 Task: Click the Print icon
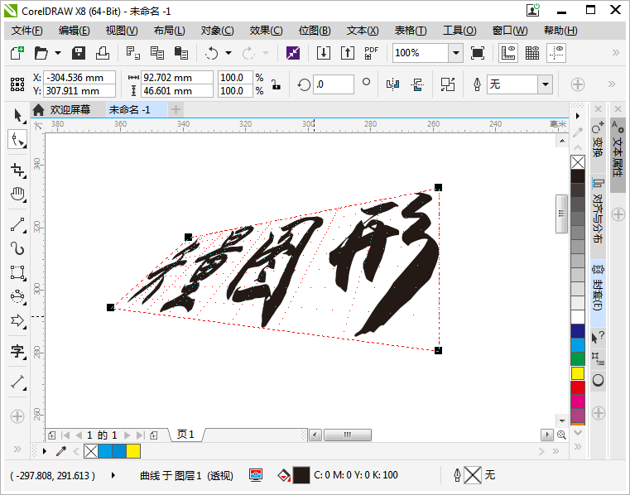(102, 53)
